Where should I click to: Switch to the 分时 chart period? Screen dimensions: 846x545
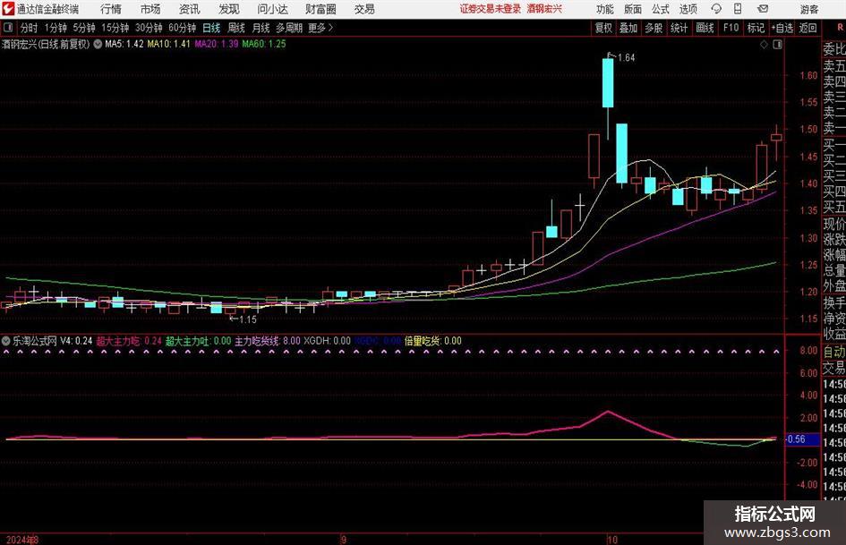[x=29, y=28]
